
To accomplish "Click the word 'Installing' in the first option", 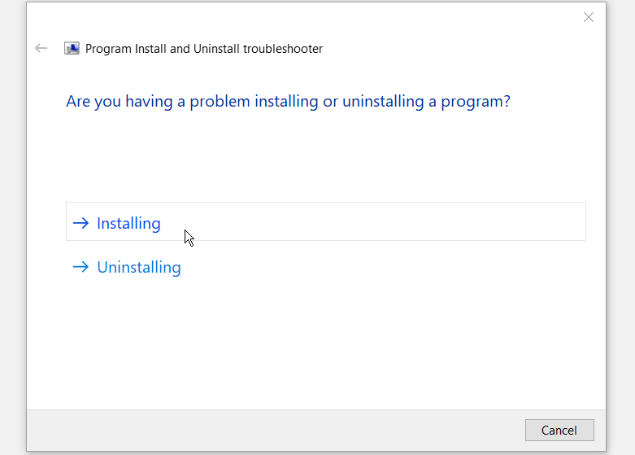I will (x=128, y=223).
